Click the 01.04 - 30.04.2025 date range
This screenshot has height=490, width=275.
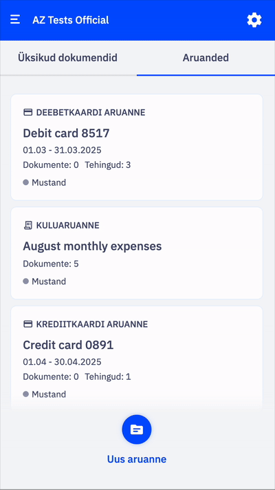click(62, 362)
